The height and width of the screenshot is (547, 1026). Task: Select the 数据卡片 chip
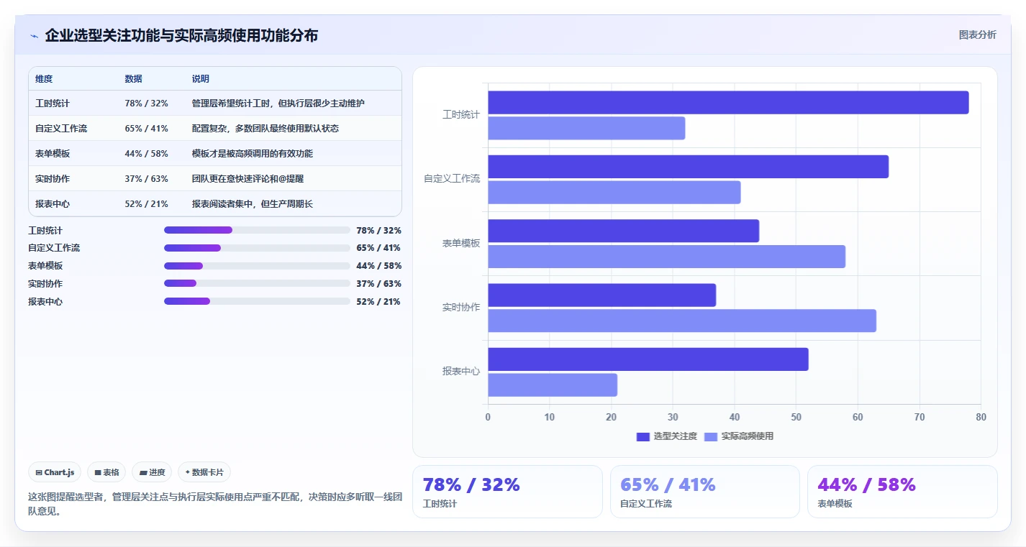pyautogui.click(x=204, y=472)
